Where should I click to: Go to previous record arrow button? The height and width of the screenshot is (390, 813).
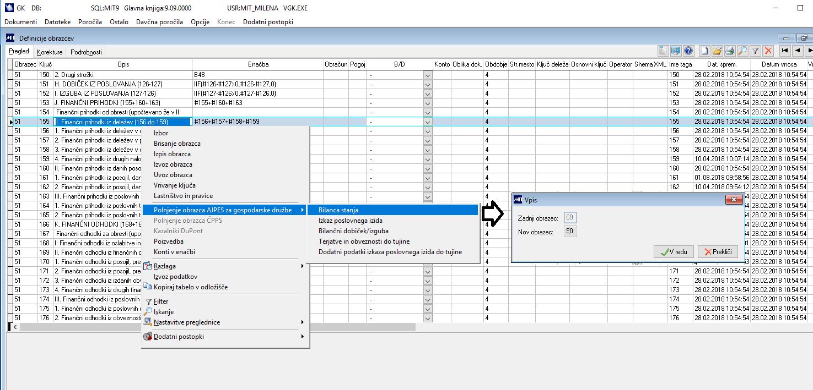(798, 51)
